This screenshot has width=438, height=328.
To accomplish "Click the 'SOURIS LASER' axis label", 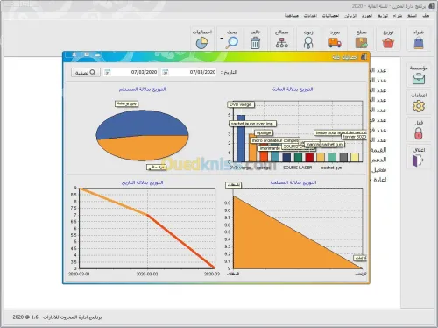I will point(297,168).
